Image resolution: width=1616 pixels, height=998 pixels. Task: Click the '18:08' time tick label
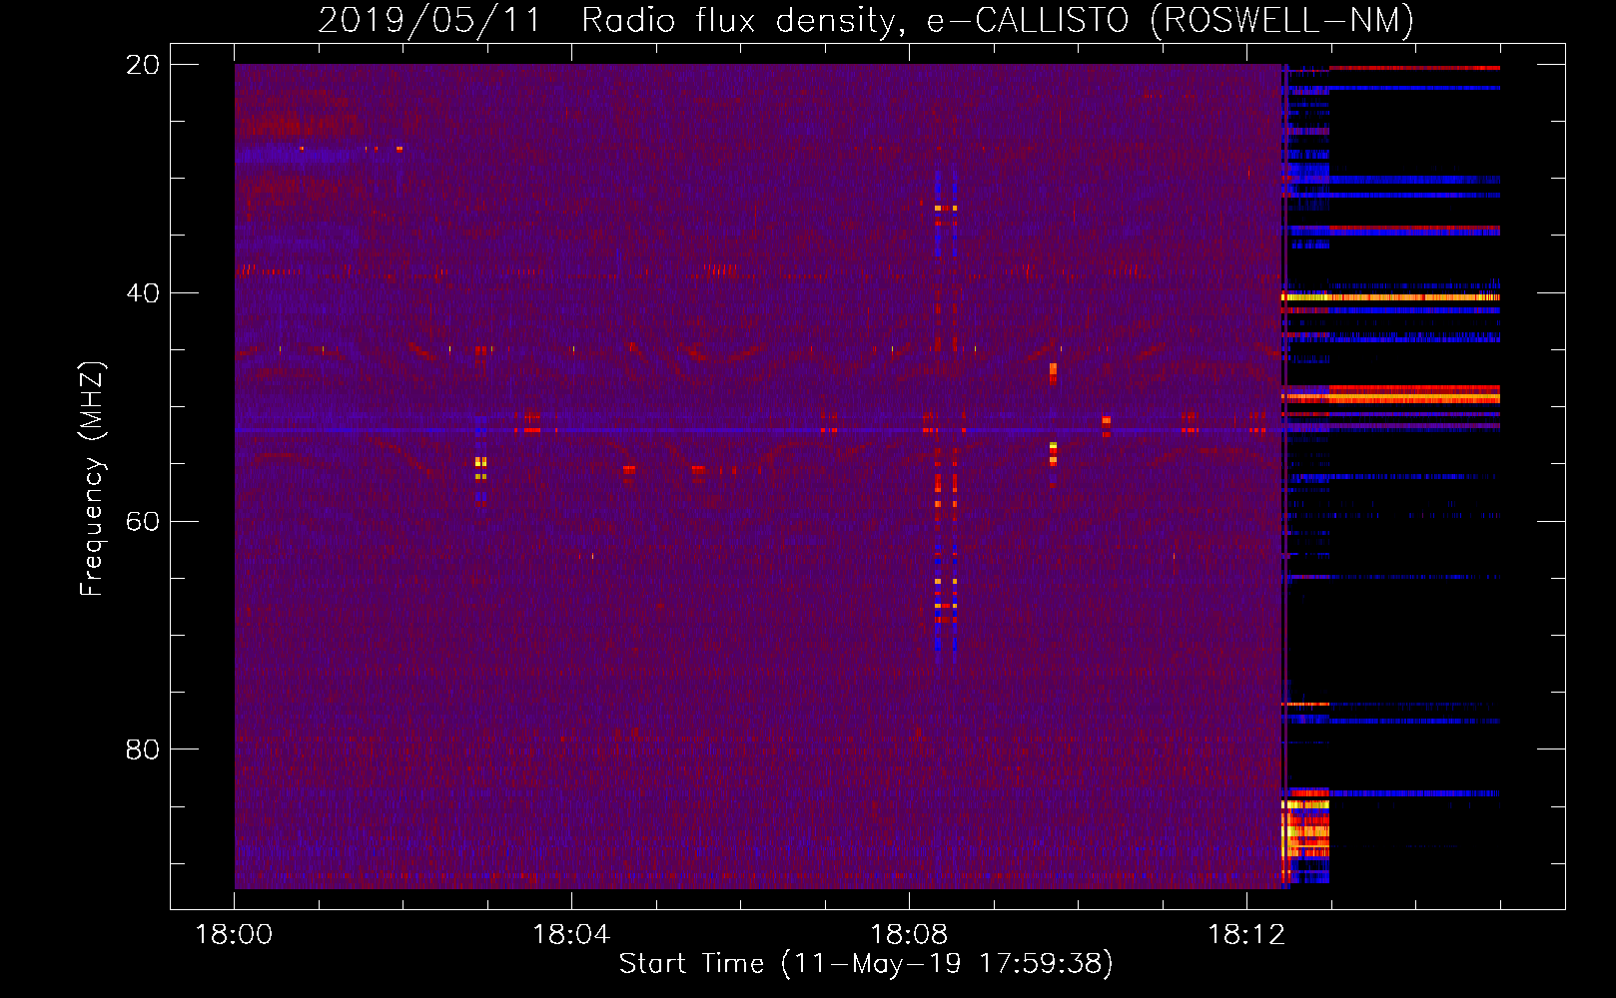click(x=909, y=935)
